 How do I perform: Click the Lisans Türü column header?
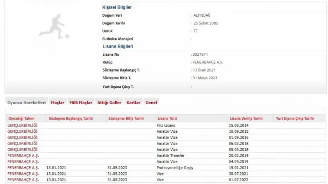[x=165, y=118]
